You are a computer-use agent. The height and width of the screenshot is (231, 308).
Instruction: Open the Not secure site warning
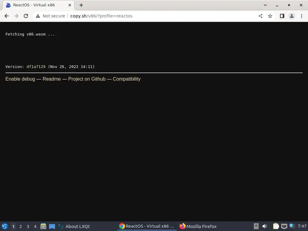click(x=51, y=16)
